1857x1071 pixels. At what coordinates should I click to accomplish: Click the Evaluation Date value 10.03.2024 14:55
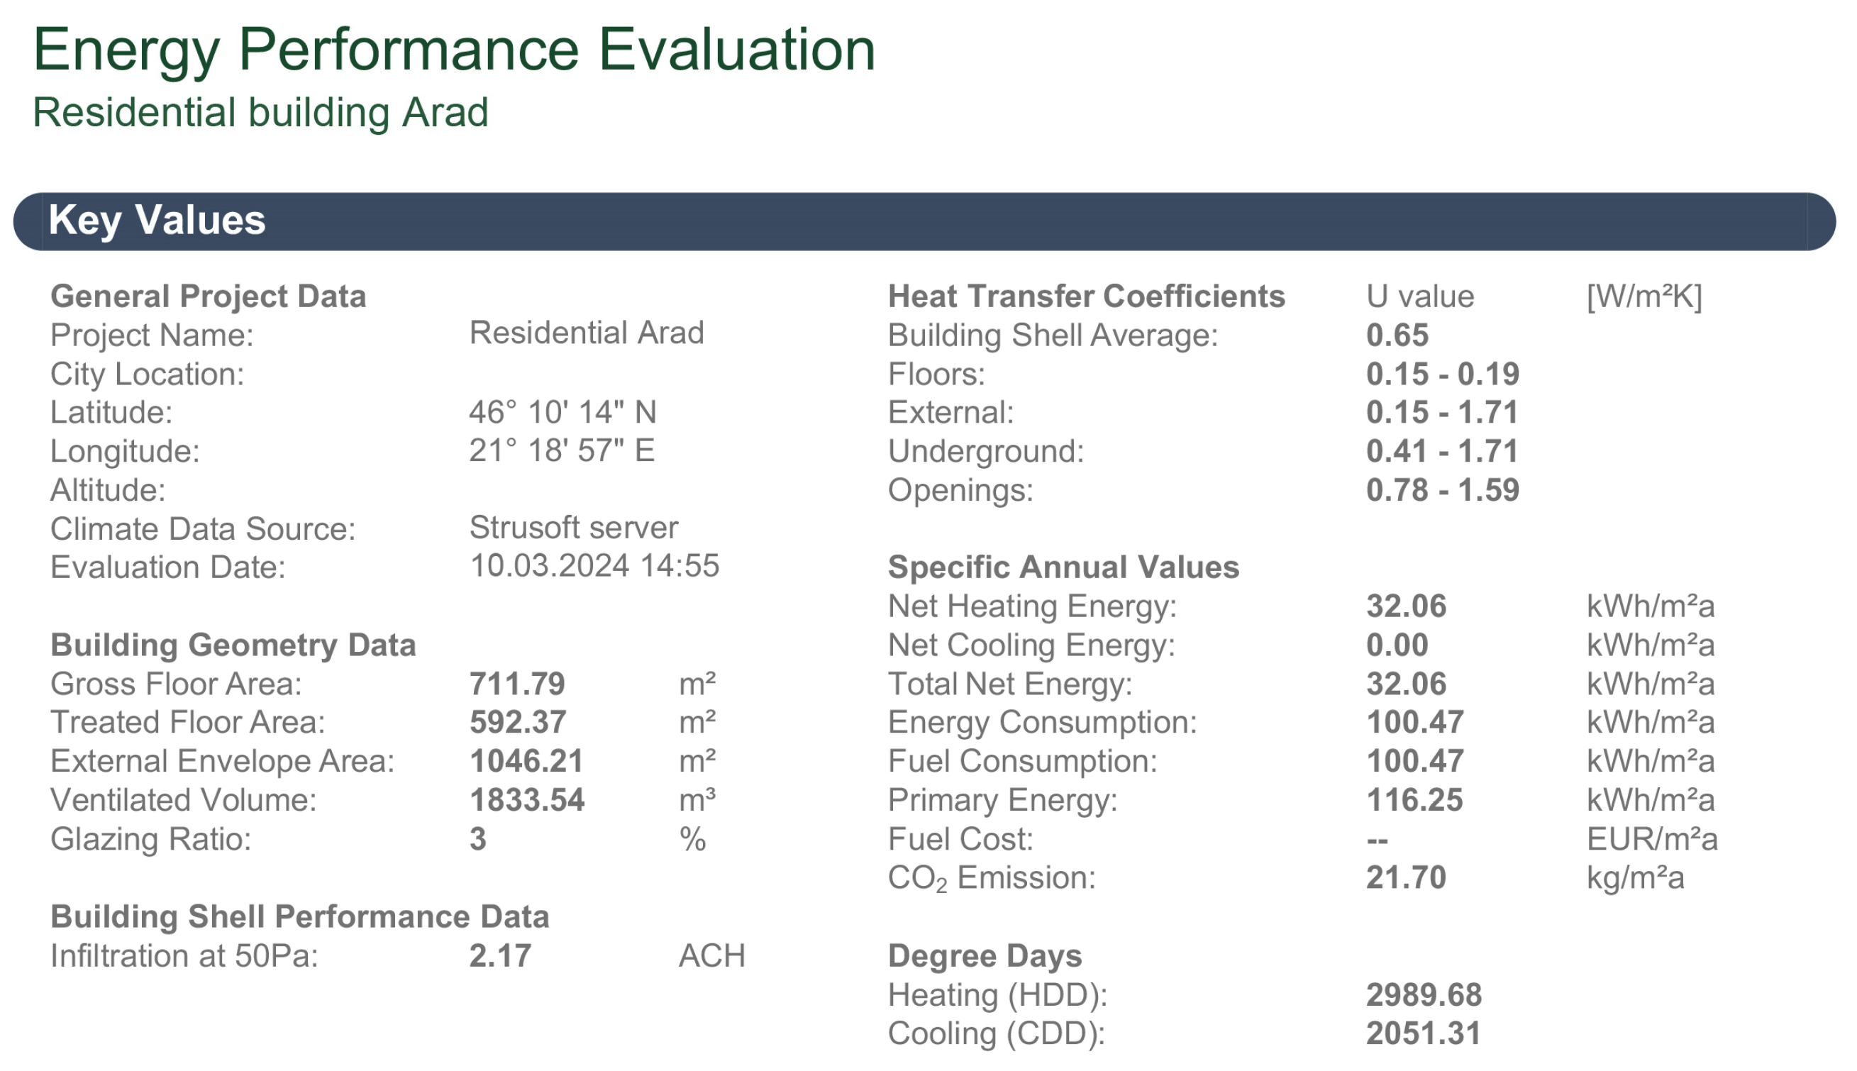pos(594,567)
